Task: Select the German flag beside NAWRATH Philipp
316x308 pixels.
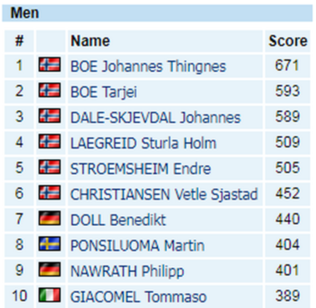Action: (49, 269)
